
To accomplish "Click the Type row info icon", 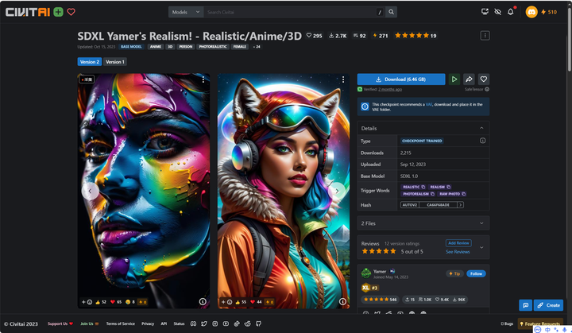I will click(483, 141).
